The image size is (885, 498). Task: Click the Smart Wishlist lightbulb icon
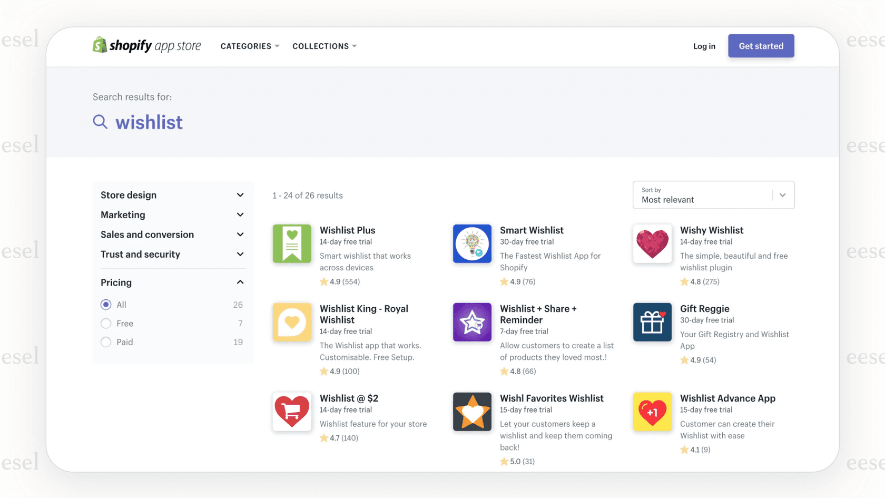[x=472, y=243]
